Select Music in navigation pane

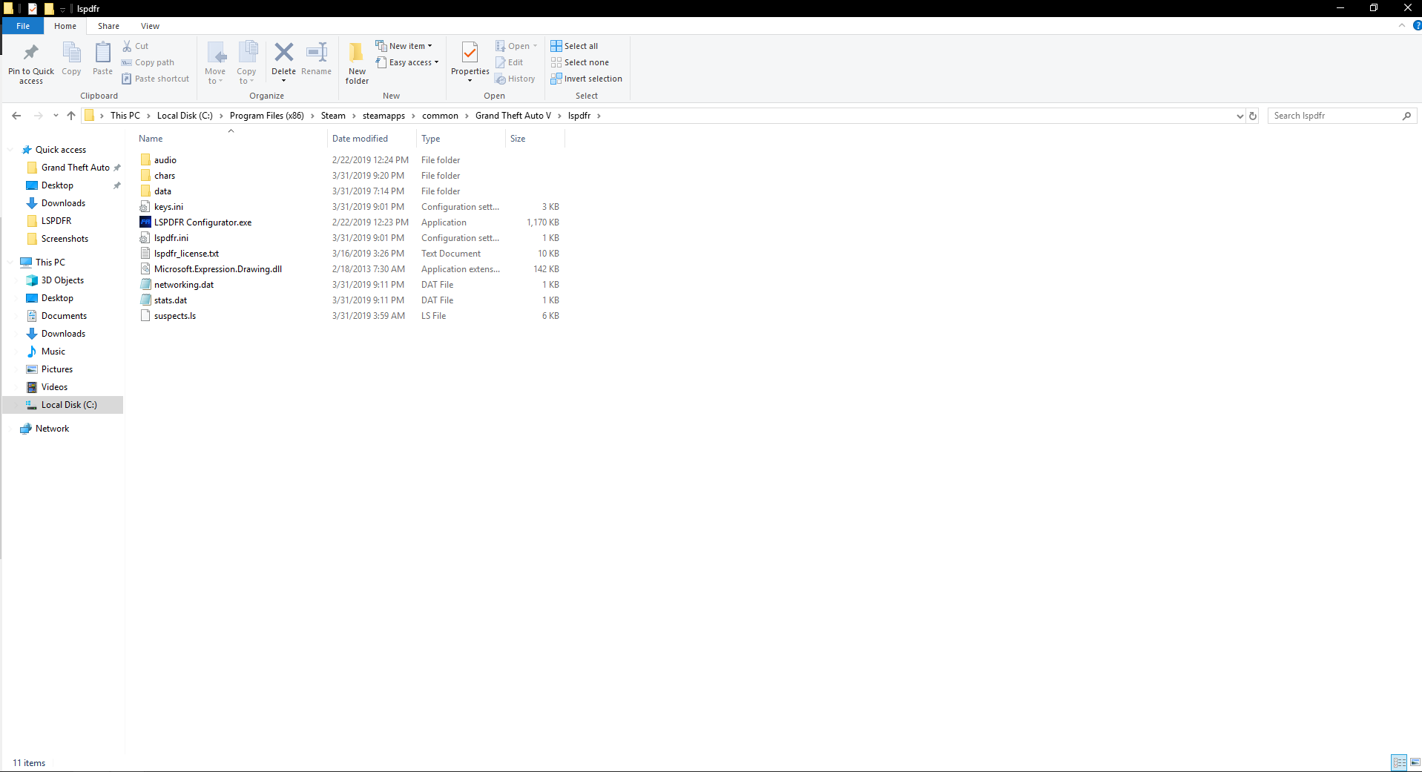(53, 352)
